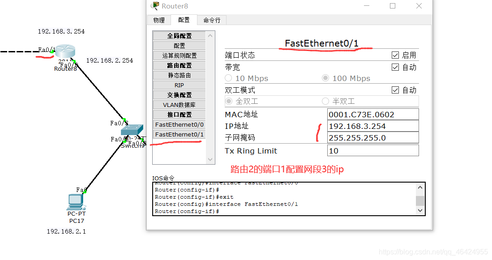Image resolution: width=492 pixels, height=260 pixels.
Task: Open the RIP configuration button
Action: pyautogui.click(x=179, y=85)
